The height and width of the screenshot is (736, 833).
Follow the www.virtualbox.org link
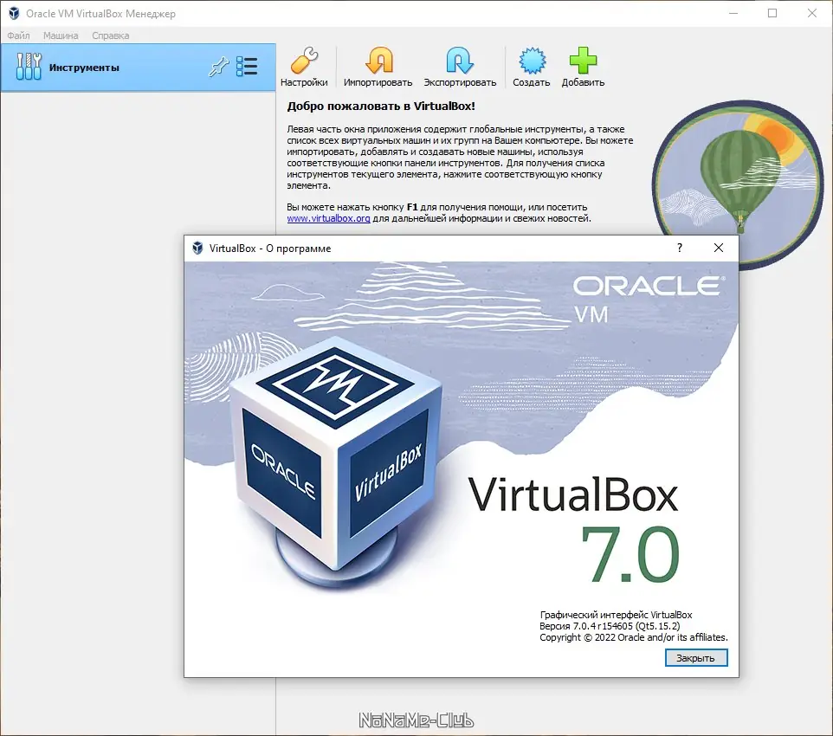click(x=328, y=218)
